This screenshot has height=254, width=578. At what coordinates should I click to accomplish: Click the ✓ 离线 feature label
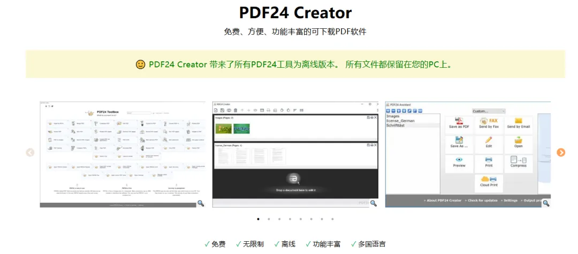coord(285,244)
